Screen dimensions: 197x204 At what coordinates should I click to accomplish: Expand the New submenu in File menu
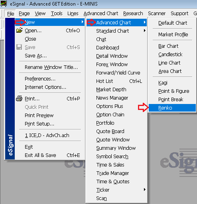point(50,22)
